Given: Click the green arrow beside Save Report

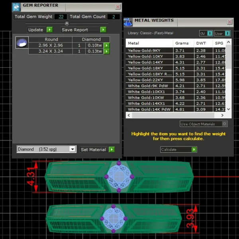Looking at the screenshot, I should (x=103, y=29).
